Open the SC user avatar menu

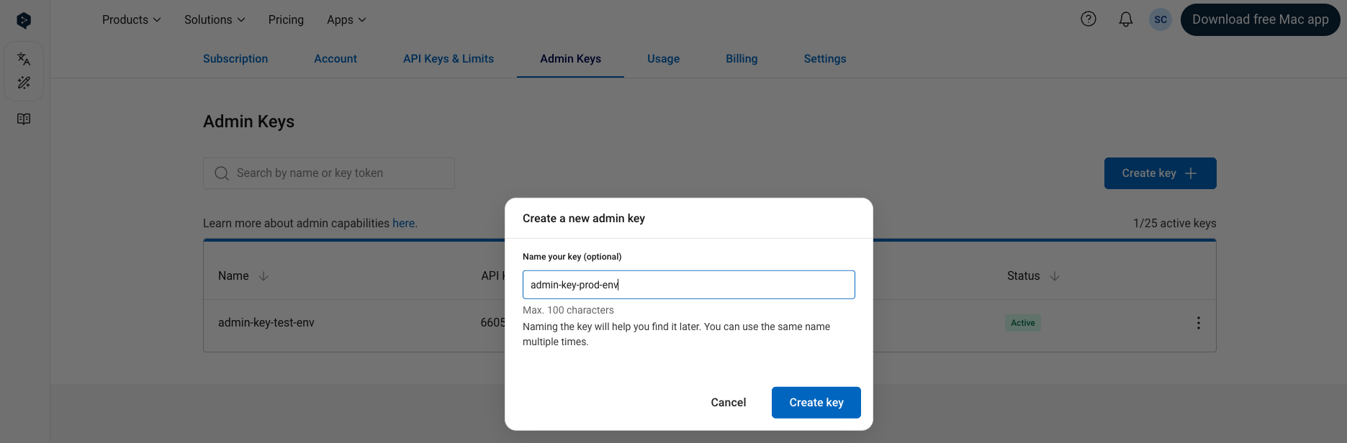pos(1161,19)
